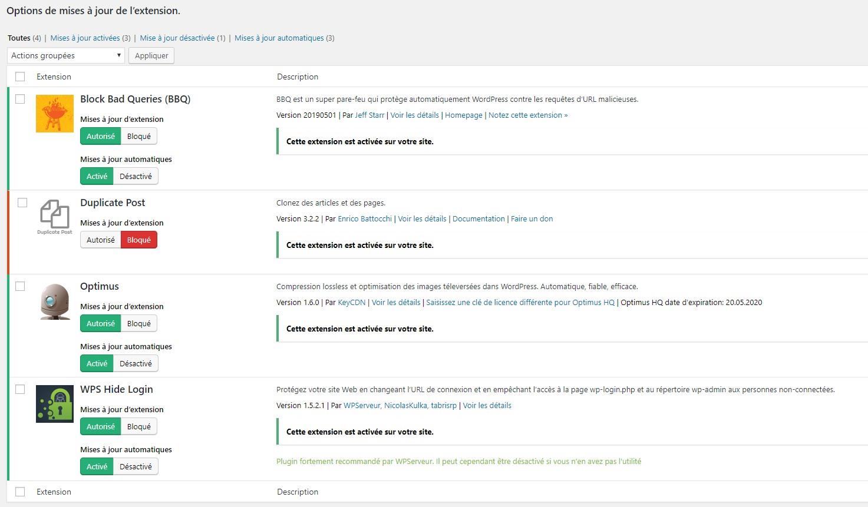Click the WPS Hide Login padlock icon
Image resolution: width=868 pixels, height=507 pixels.
tap(55, 404)
